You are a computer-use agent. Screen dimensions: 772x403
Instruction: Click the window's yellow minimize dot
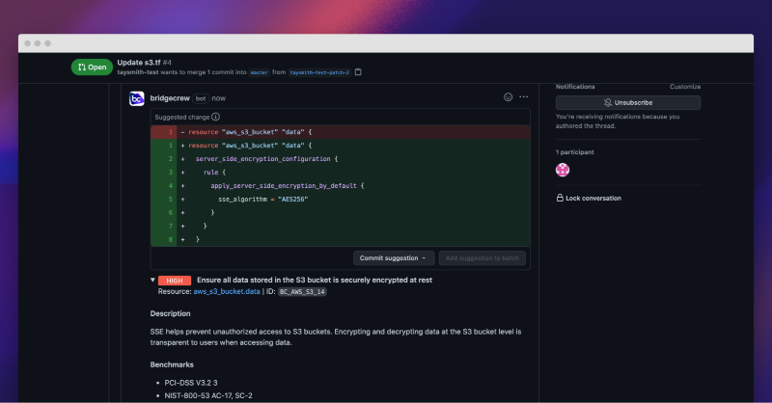(x=38, y=43)
